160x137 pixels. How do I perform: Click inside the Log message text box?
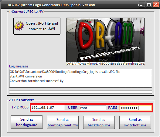(81, 78)
